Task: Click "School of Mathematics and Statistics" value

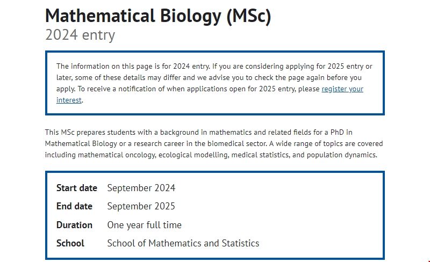Action: click(183, 243)
